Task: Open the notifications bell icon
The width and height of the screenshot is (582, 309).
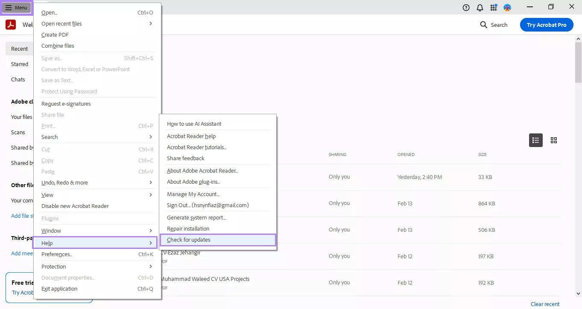Action: pos(480,7)
